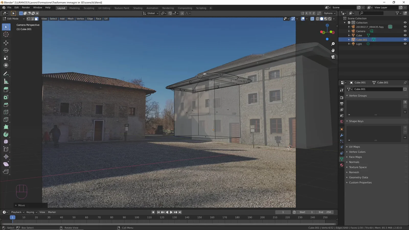The height and width of the screenshot is (230, 409).
Task: Select the Extrude Region tool
Action: point(6,89)
